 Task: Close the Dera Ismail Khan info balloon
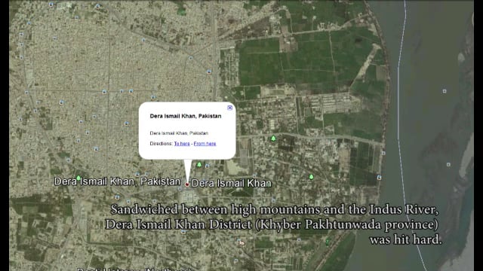coord(229,108)
